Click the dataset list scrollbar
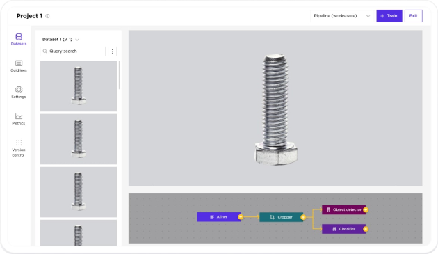The height and width of the screenshot is (254, 438). coord(120,75)
